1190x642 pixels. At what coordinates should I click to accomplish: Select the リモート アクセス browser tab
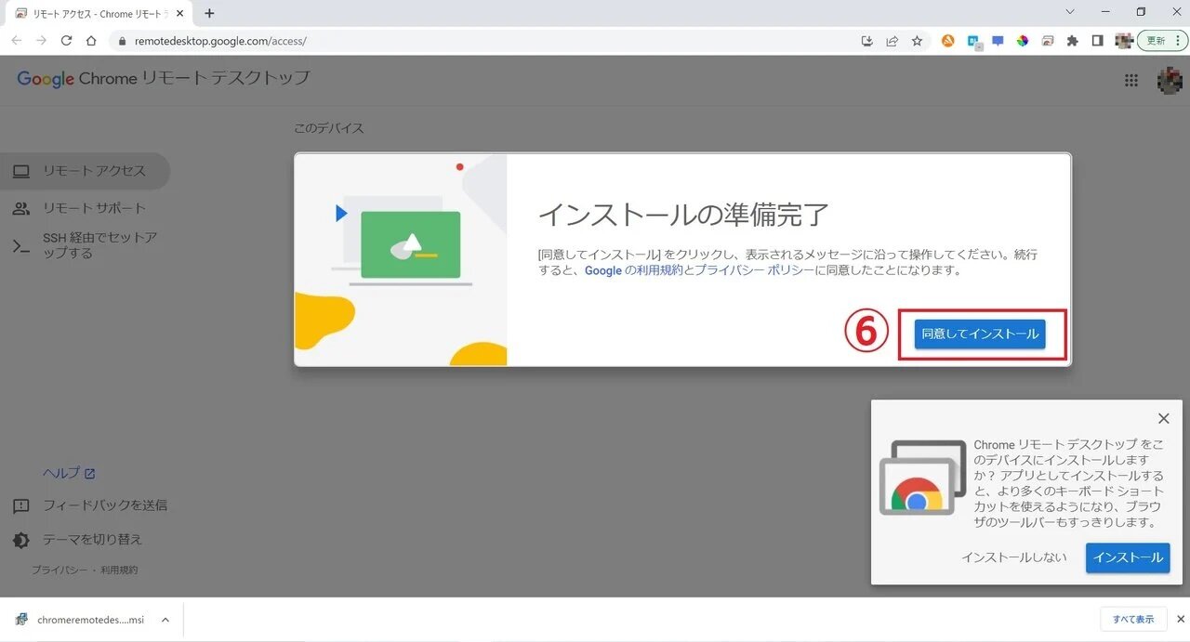tap(99, 13)
